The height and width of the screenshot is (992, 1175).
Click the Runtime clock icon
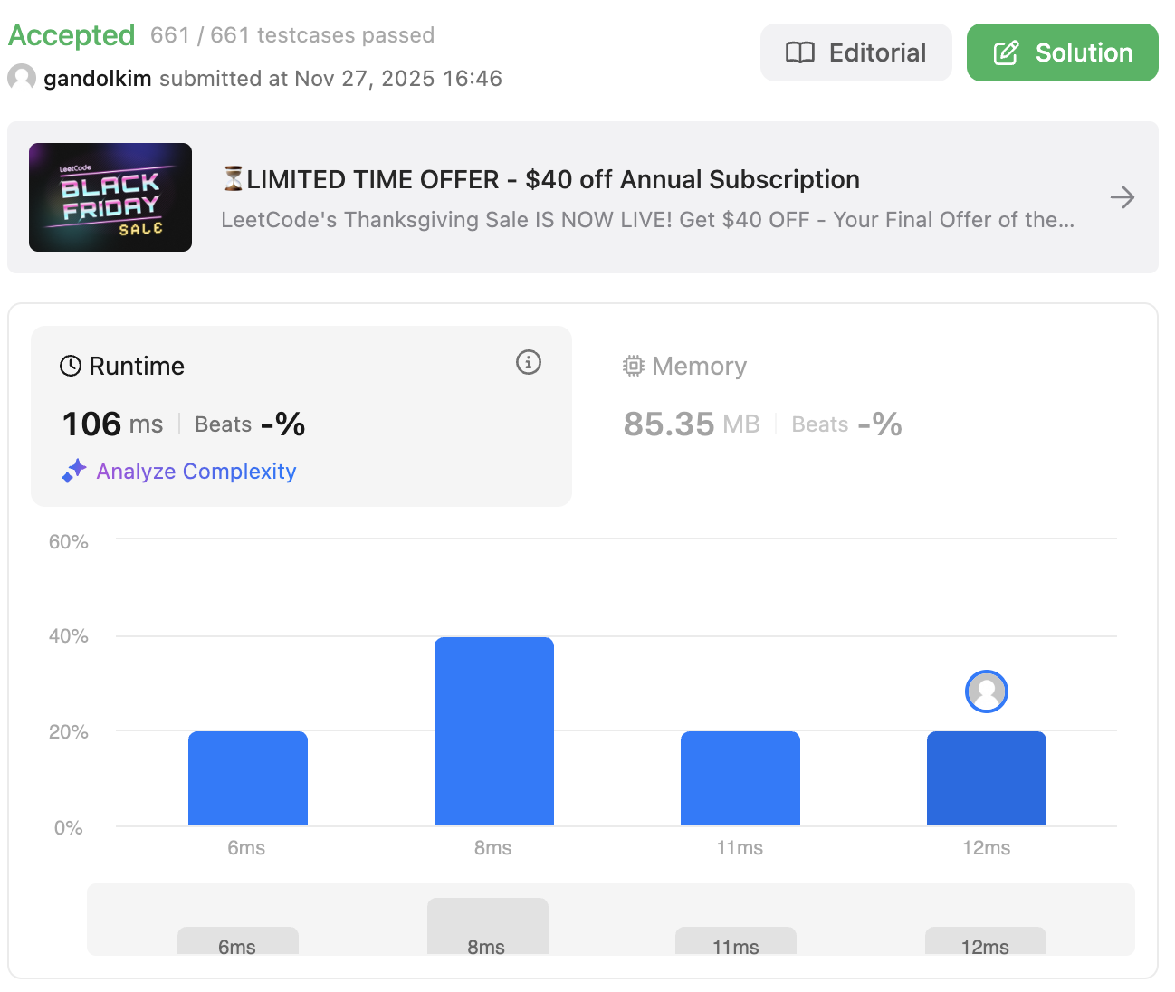[x=71, y=366]
